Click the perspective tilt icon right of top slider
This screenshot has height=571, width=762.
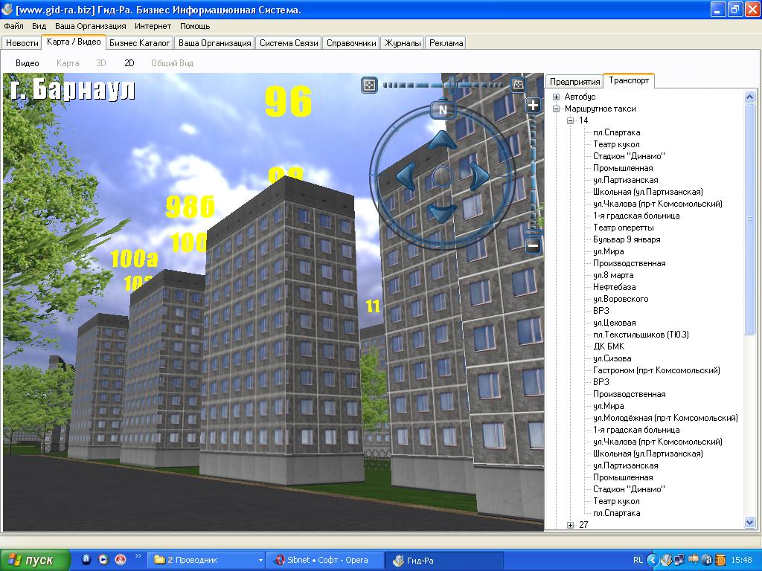518,85
